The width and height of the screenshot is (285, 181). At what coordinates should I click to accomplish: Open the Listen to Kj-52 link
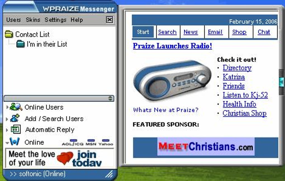coord(245,95)
